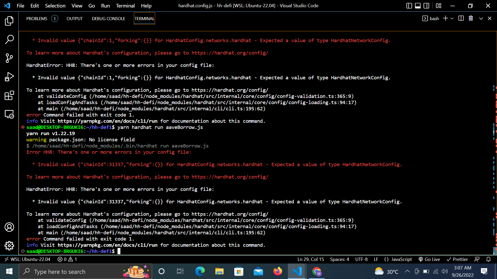The height and width of the screenshot is (279, 497).
Task: Open the Go menu
Action: click(x=92, y=6)
